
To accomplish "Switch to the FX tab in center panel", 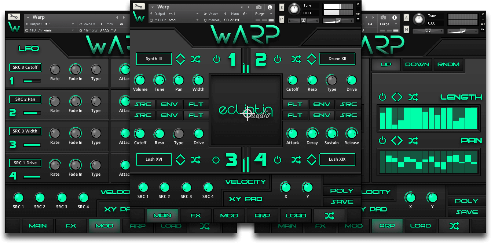I will [x=196, y=216].
